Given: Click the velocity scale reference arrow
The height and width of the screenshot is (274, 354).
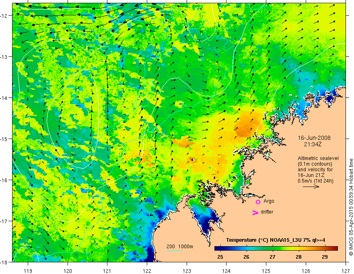Looking at the screenshot, I should [311, 187].
